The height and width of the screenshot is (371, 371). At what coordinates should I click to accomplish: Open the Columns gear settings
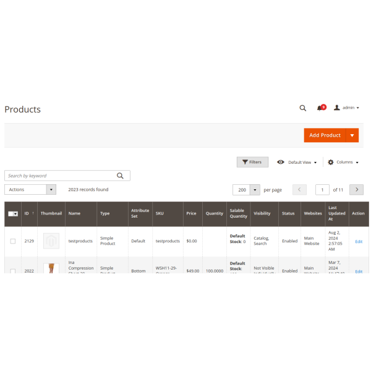pos(343,162)
